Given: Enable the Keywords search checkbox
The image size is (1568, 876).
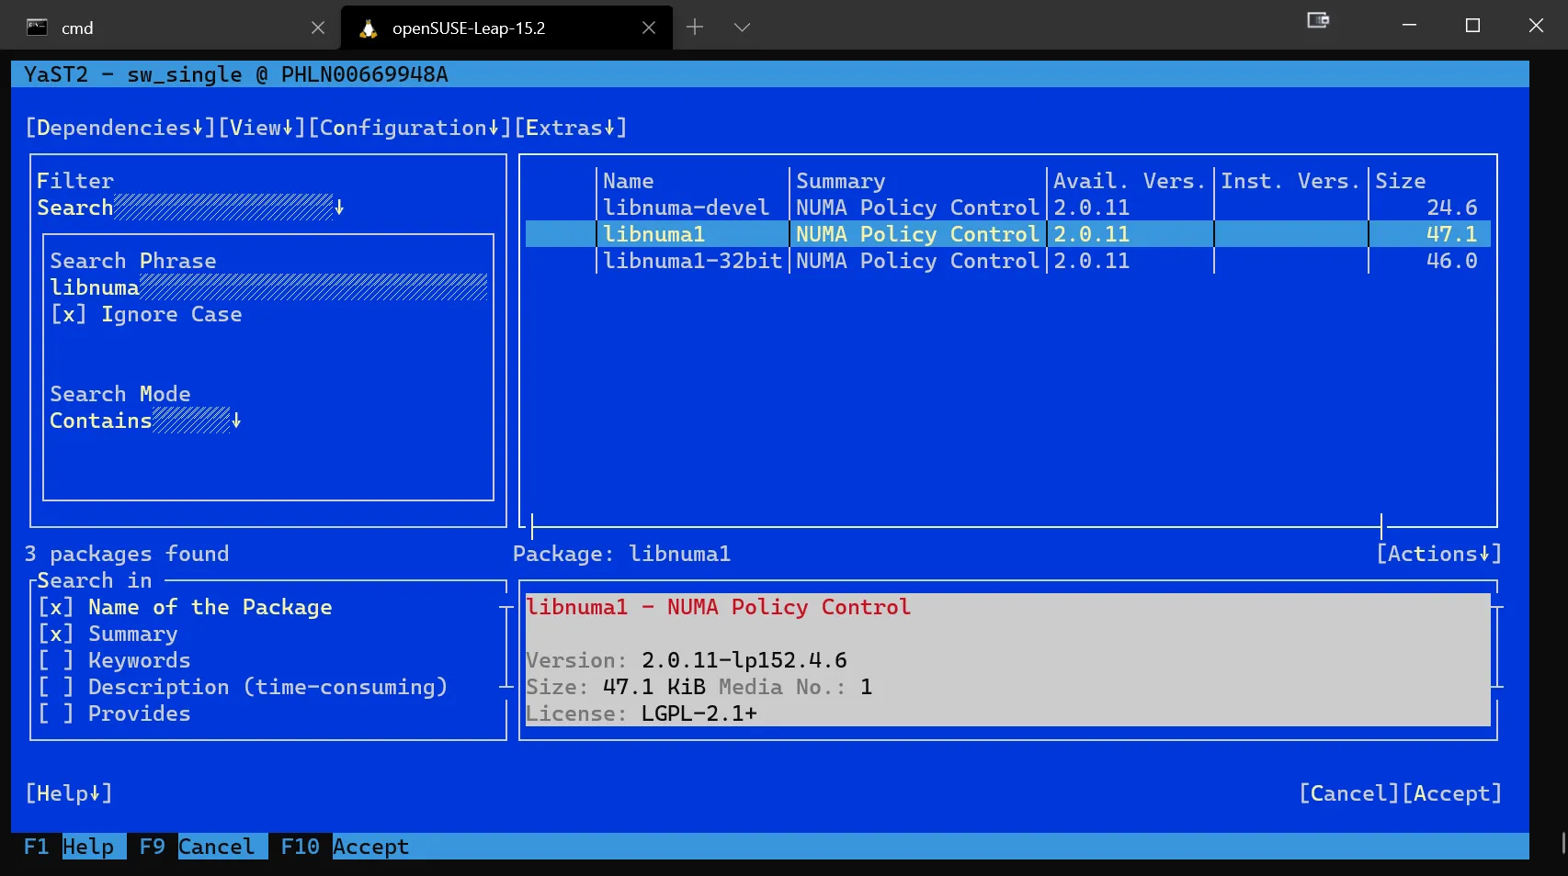Looking at the screenshot, I should click(x=56, y=660).
